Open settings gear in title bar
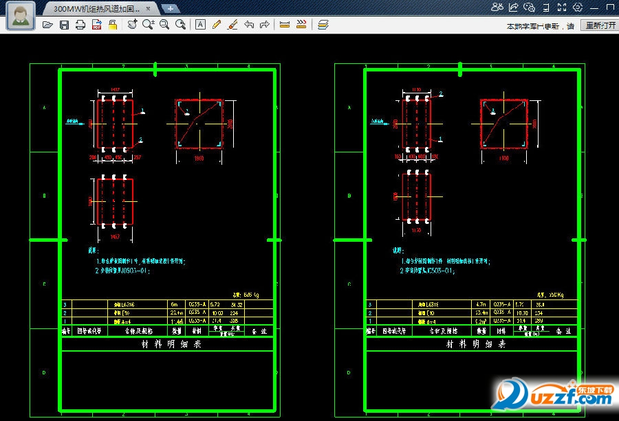619x421 pixels. (578, 8)
